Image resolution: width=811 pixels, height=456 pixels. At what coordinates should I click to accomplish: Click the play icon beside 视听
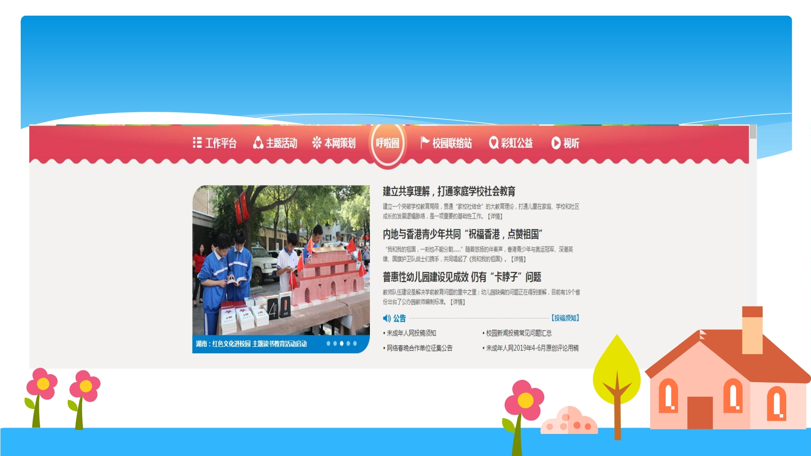click(556, 143)
